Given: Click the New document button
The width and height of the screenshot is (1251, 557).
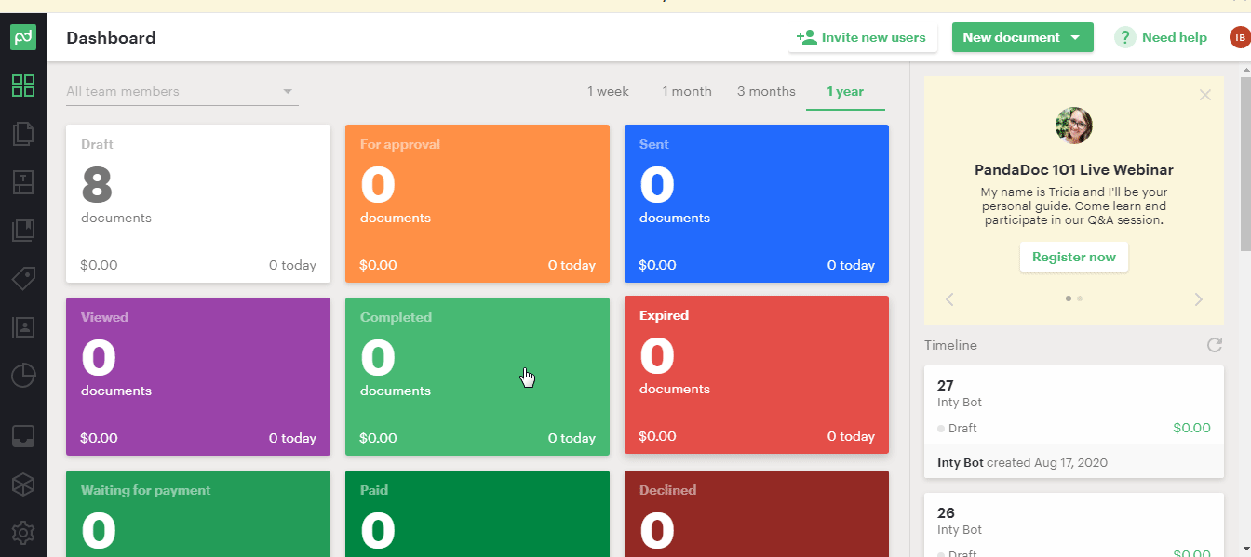Looking at the screenshot, I should [x=1022, y=37].
